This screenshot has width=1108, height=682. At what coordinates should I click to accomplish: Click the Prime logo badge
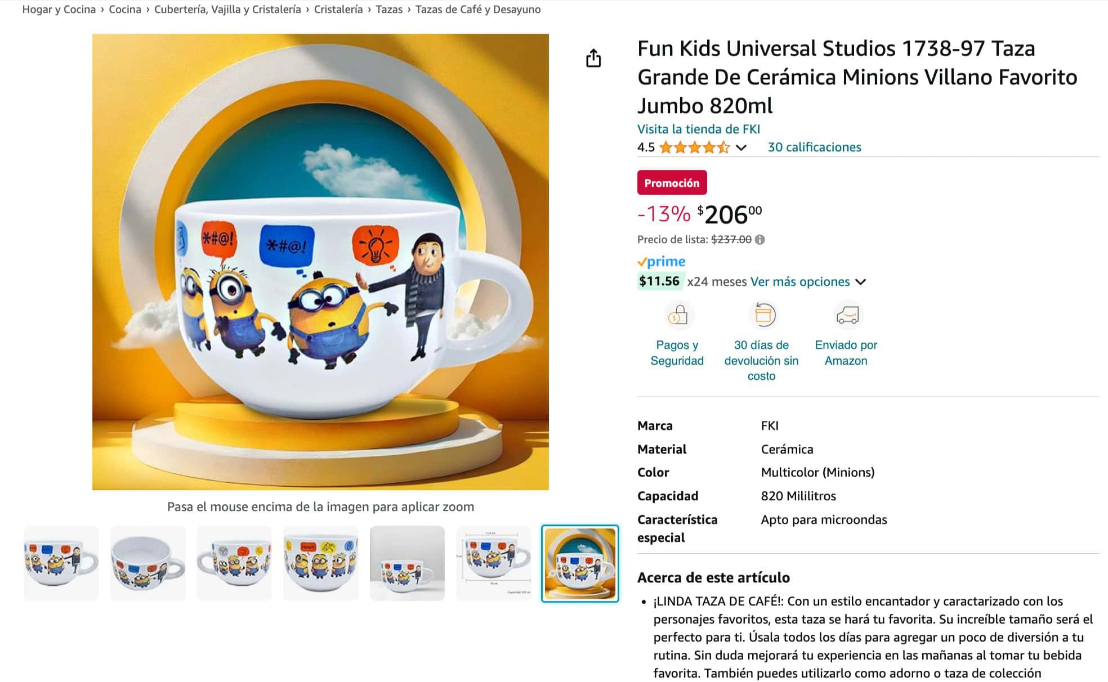[661, 262]
